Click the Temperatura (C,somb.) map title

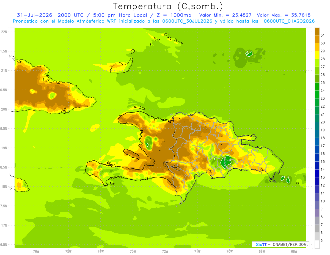(x=168, y=6)
